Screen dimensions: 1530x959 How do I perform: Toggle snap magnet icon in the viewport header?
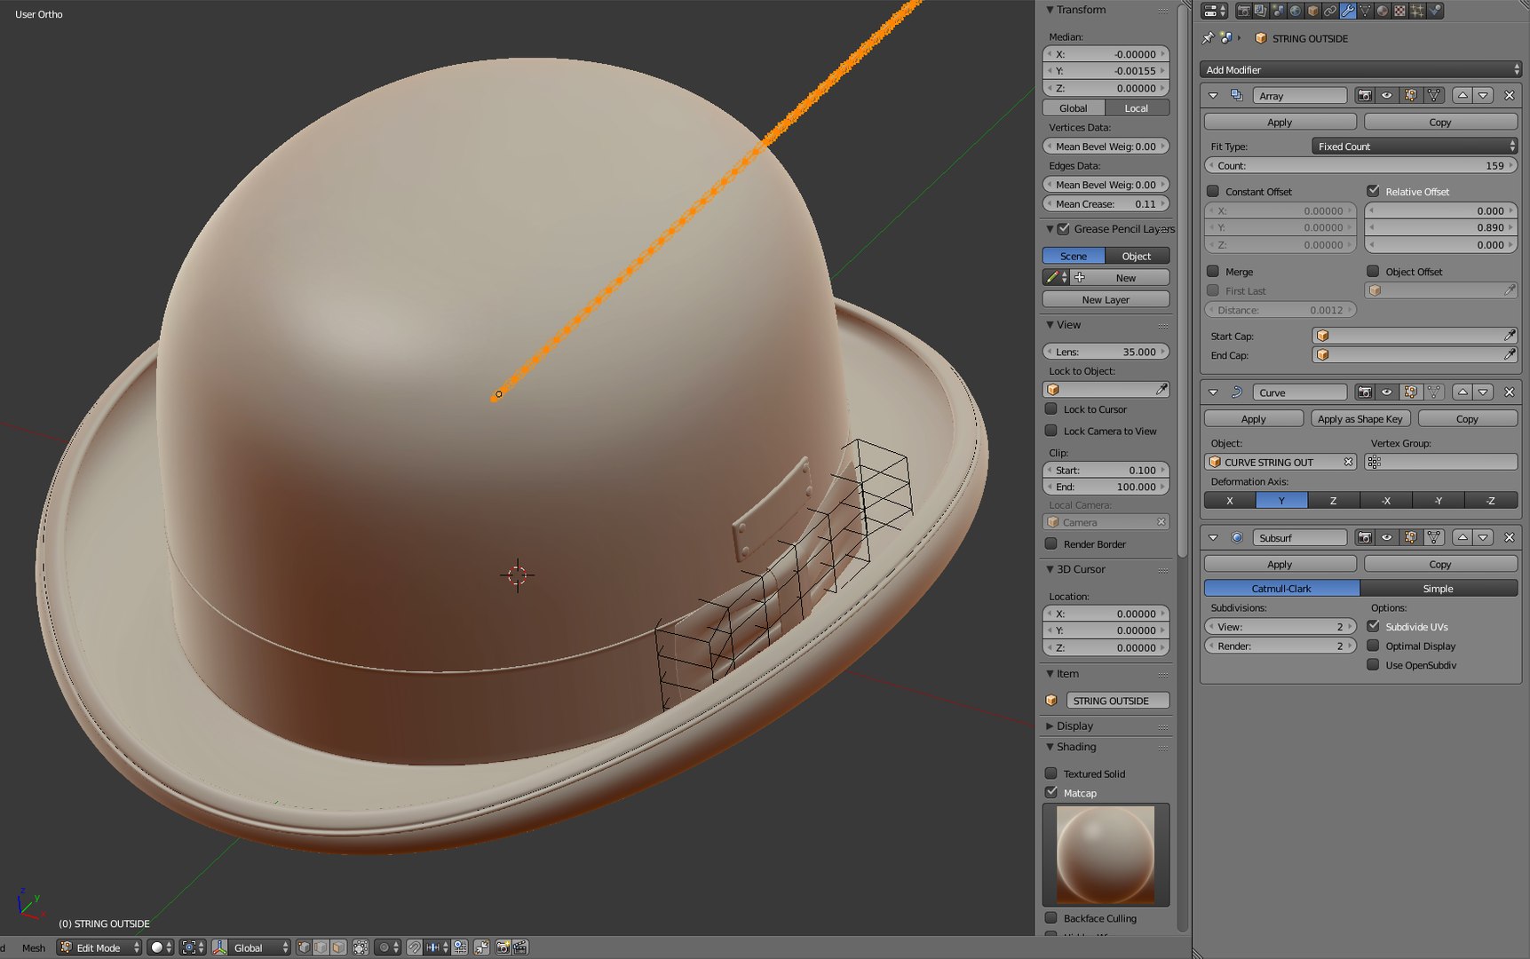[x=415, y=947]
